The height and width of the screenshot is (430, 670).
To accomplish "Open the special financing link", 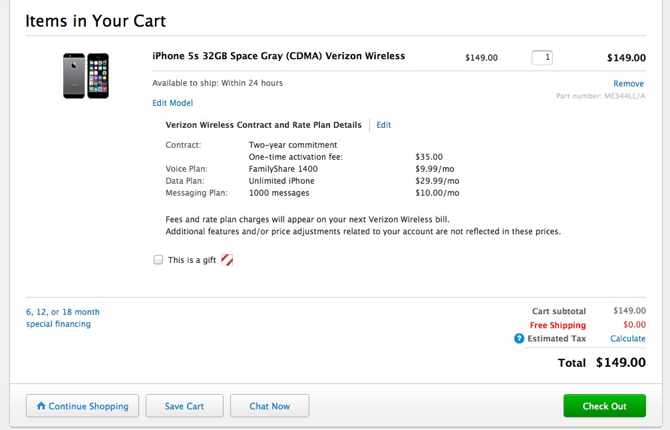I will 63,318.
